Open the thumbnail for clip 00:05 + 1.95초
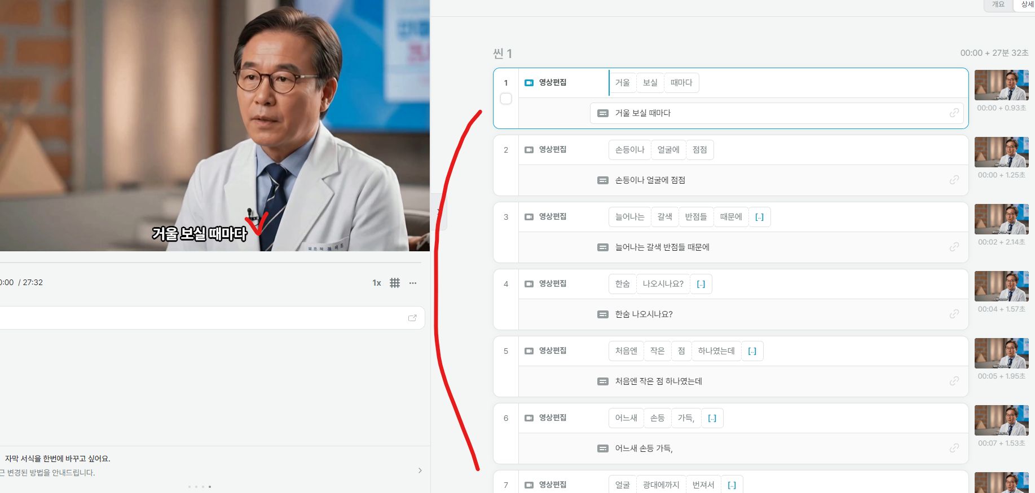The height and width of the screenshot is (493, 1035). pos(1002,353)
